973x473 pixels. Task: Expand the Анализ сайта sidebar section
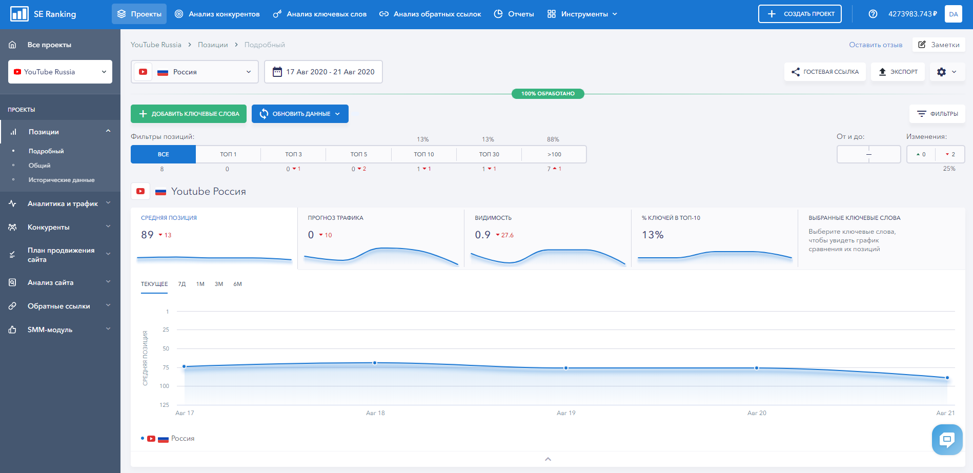(108, 282)
